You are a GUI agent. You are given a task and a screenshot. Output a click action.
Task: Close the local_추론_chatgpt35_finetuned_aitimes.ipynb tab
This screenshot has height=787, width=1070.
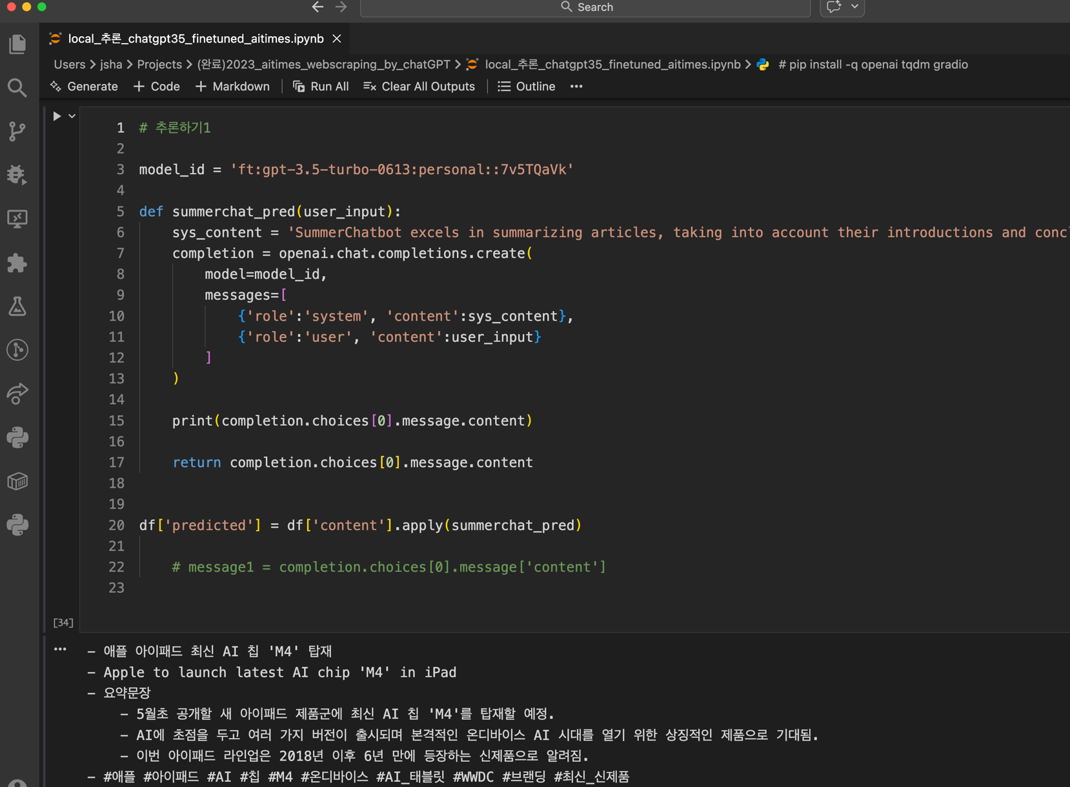[x=337, y=39]
